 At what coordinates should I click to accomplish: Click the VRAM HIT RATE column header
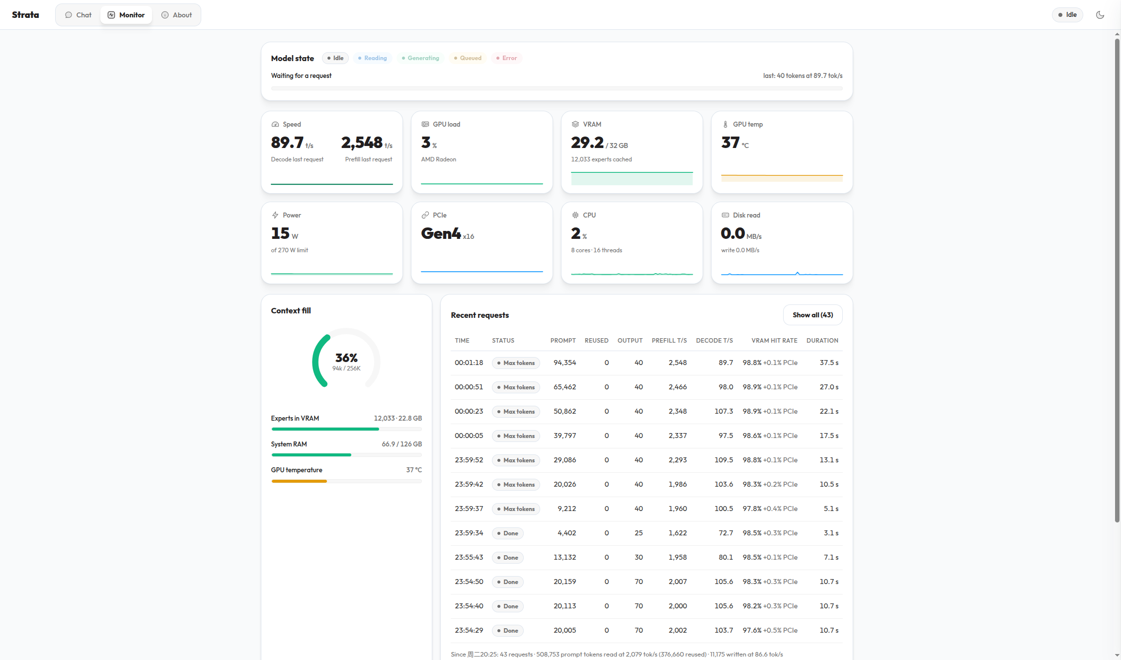774,341
